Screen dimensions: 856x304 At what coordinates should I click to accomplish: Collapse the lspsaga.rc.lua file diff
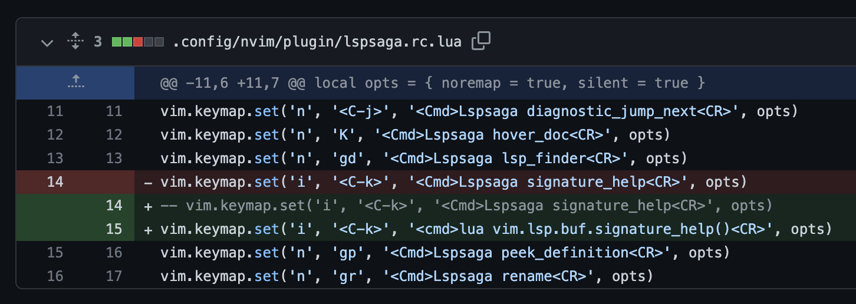[x=47, y=42]
